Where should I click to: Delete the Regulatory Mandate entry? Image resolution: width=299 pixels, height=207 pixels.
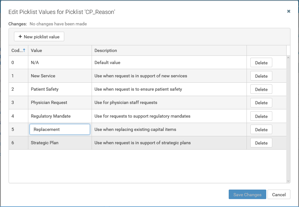261,116
